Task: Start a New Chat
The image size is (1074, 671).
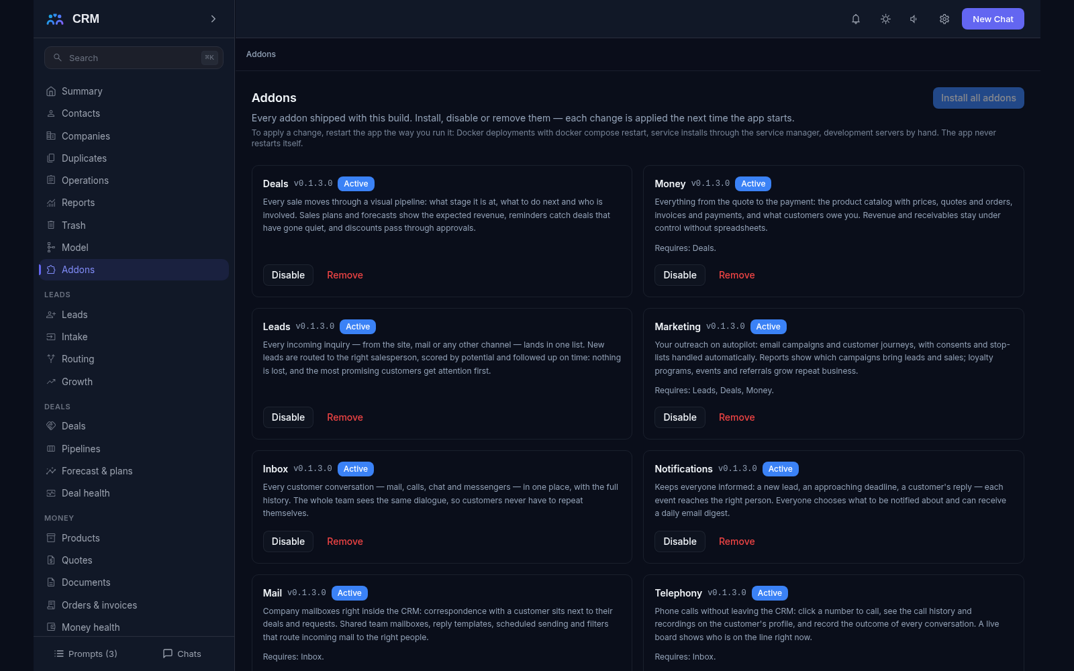Action: (x=993, y=19)
